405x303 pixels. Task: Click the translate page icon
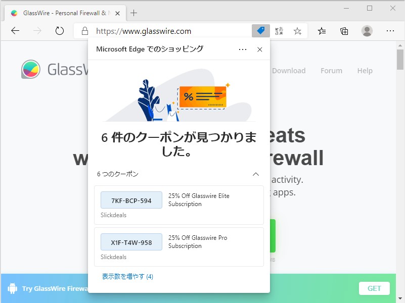point(279,31)
